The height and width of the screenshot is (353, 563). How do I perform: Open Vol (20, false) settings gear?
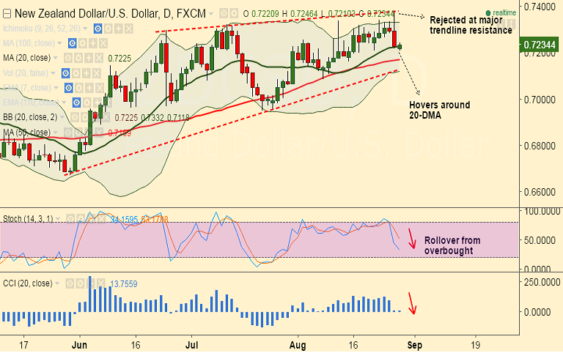click(76, 73)
